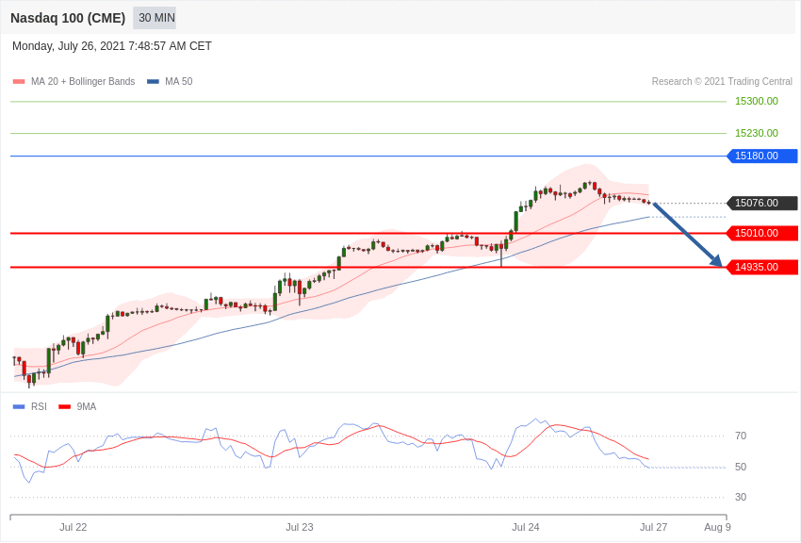Viewport: 801px width, 543px height.
Task: Click the Jul 24 date axis label
Action: 526,527
